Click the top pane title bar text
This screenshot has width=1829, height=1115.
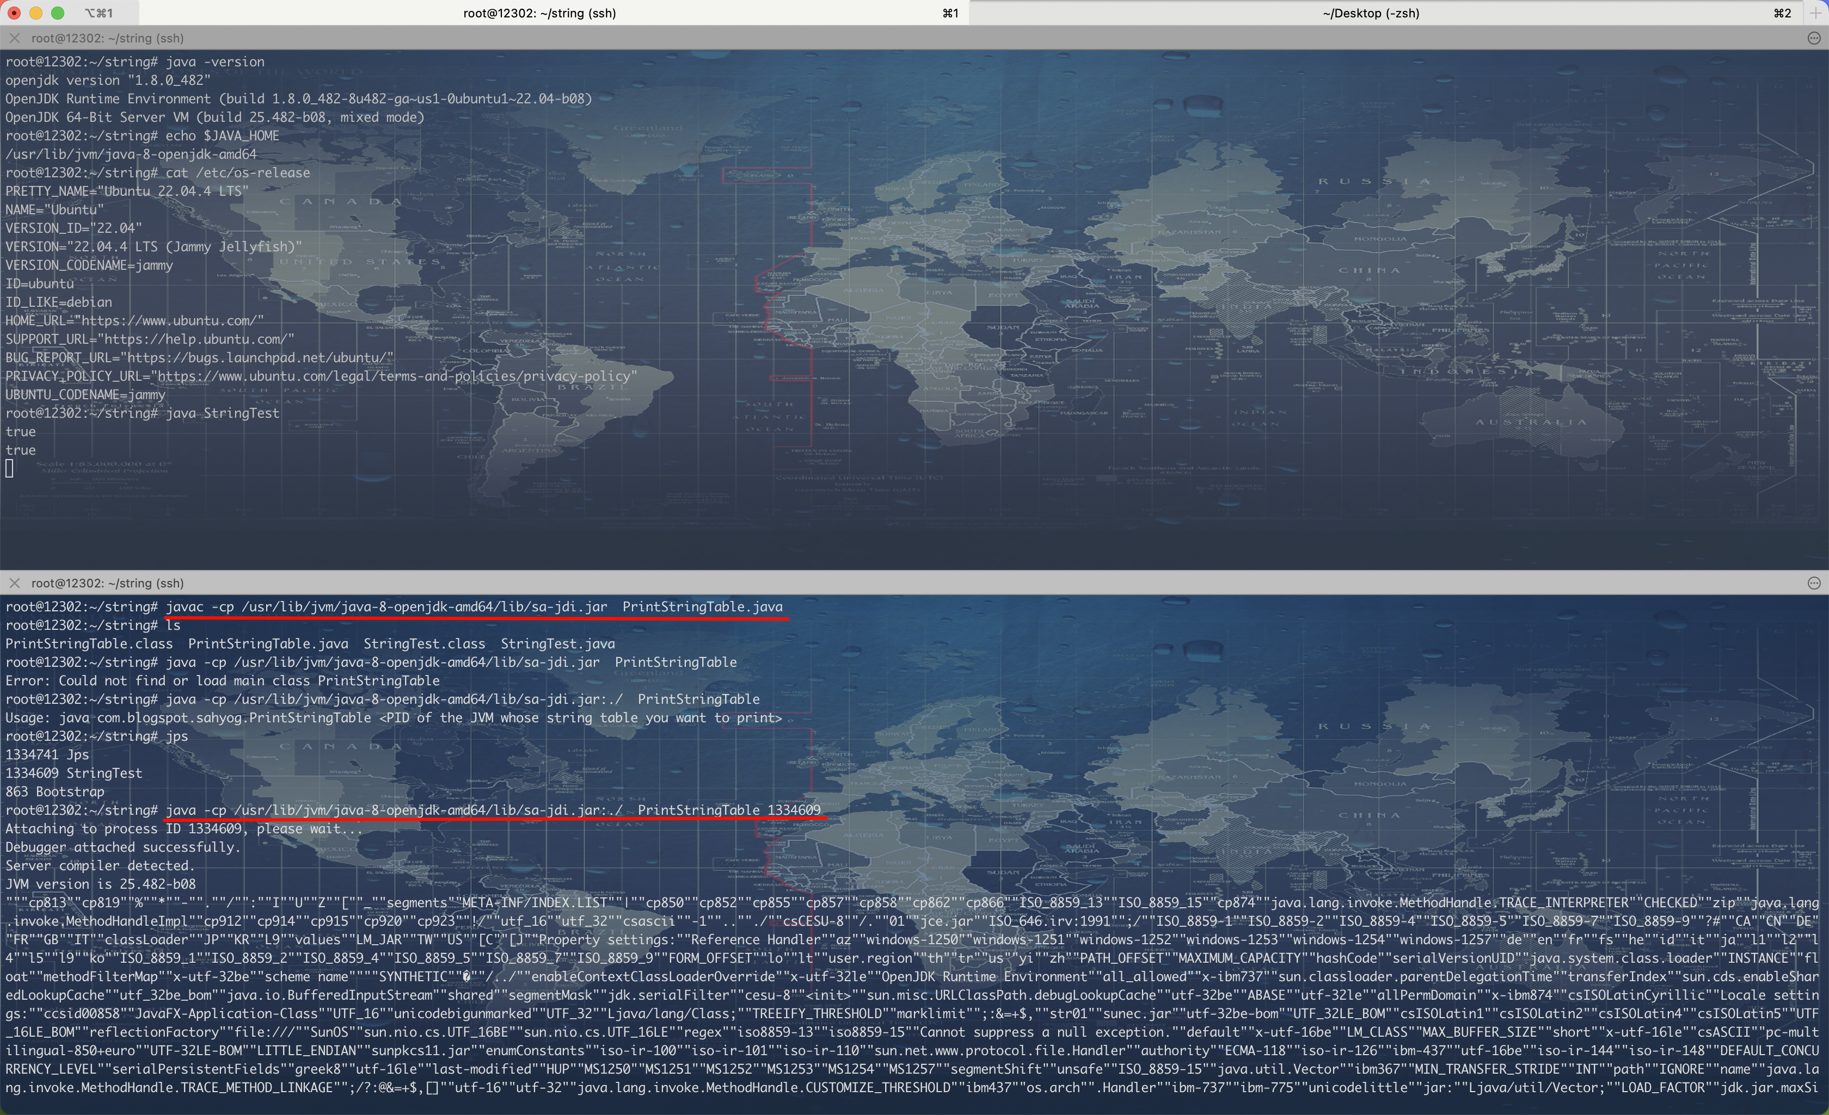tap(108, 38)
